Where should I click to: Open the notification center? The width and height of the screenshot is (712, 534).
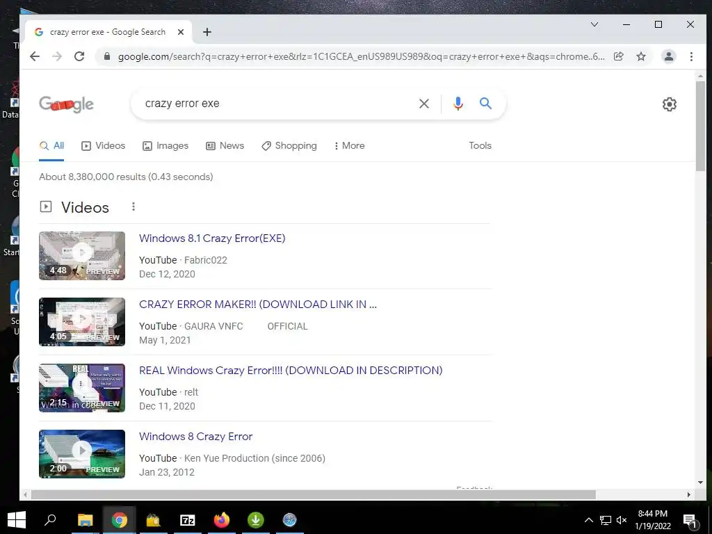click(x=690, y=521)
